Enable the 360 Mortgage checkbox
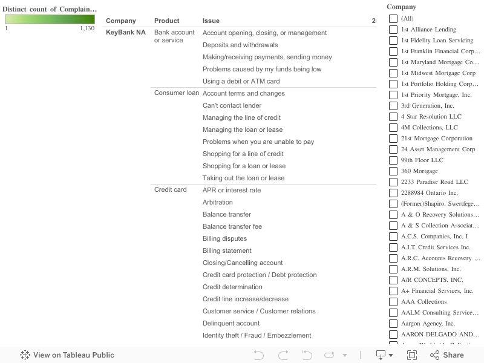Viewport: 484px width, 363px height. tap(393, 171)
